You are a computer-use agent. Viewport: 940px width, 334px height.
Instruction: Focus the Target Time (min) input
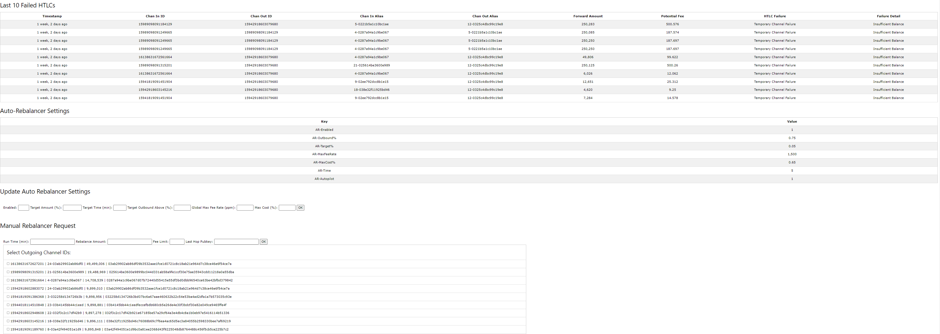click(x=119, y=208)
